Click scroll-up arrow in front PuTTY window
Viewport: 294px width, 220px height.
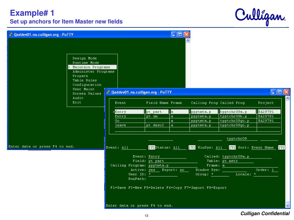click(x=288, y=98)
